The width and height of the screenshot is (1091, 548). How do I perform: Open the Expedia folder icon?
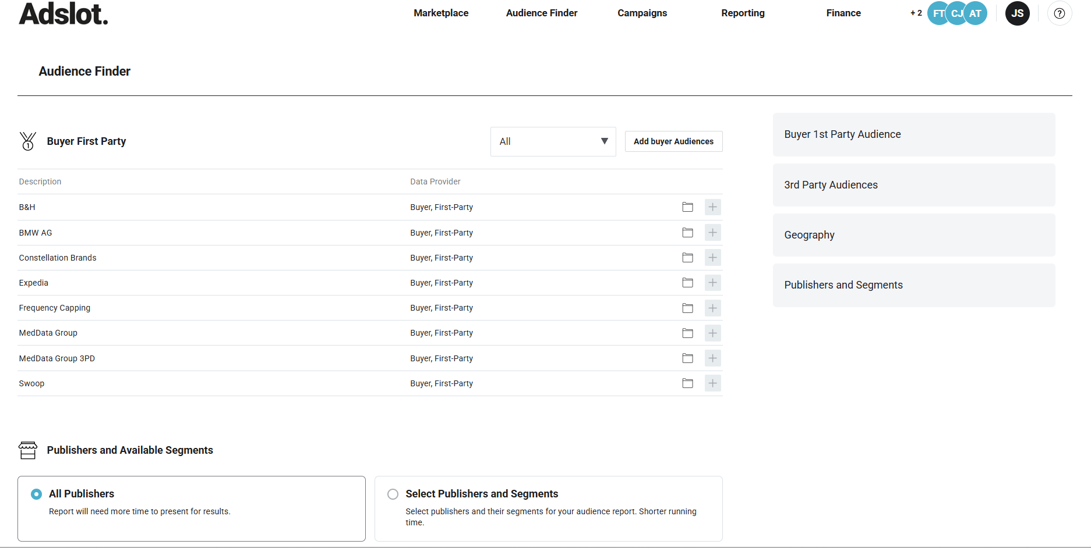[x=687, y=283]
